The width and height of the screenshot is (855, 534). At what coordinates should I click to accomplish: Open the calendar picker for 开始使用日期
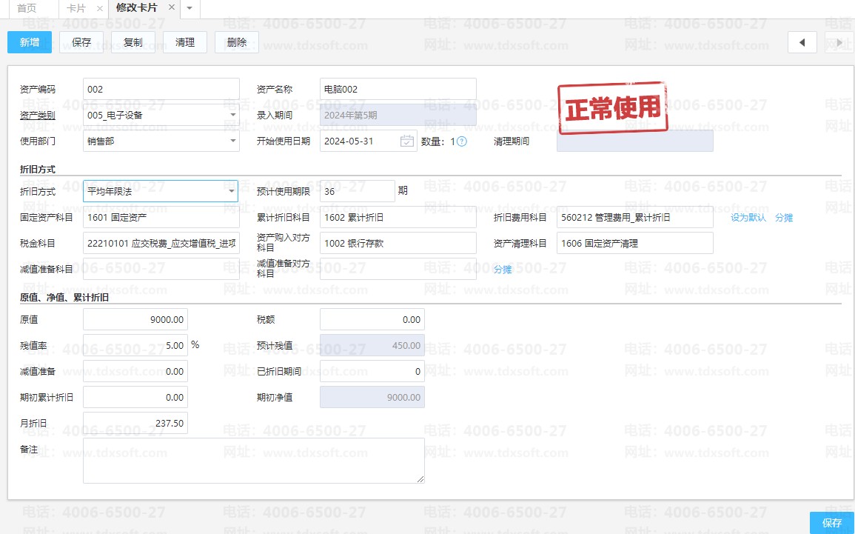pyautogui.click(x=406, y=141)
